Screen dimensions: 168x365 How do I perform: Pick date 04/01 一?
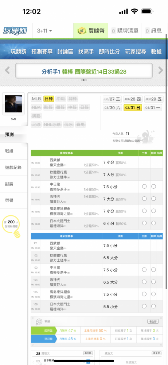coord(153,108)
